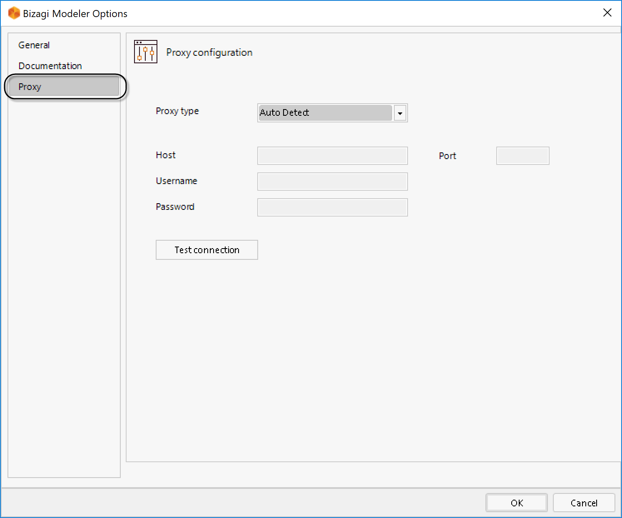
Task: Select the Proxy section in sidebar
Action: pos(64,87)
